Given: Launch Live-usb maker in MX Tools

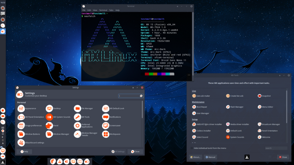Looking at the screenshot, I should click(x=201, y=96).
